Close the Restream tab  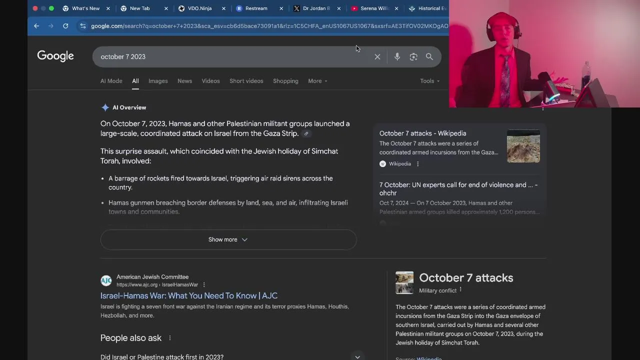coord(281,8)
